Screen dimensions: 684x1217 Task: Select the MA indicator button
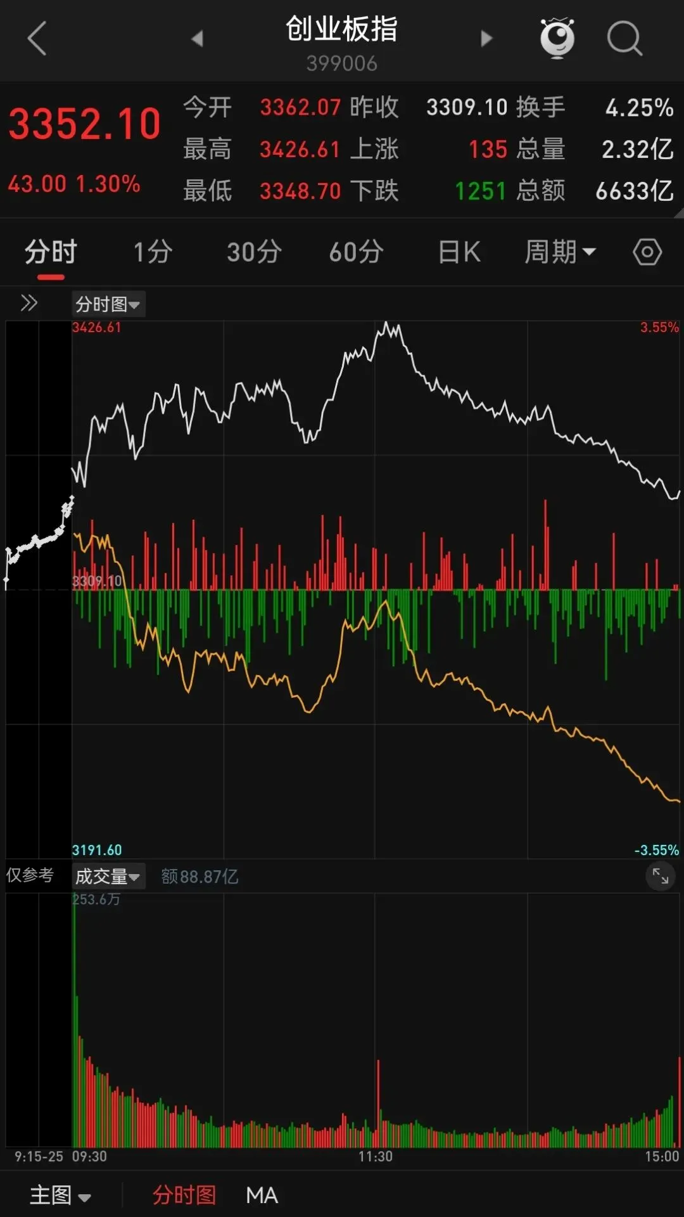click(x=262, y=1195)
